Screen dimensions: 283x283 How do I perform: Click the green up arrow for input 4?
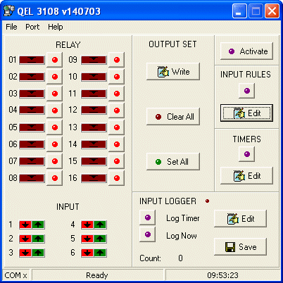coord(100,225)
